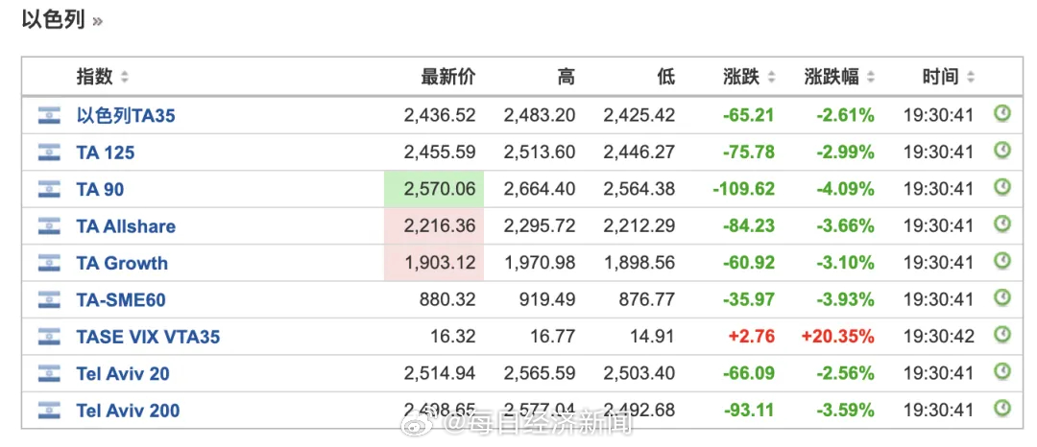This screenshot has width=1037, height=447.
Task: Sort table by the 时间 column arrows
Action: coord(970,78)
